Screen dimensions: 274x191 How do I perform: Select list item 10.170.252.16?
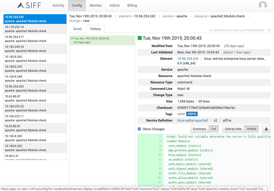click(35, 29)
